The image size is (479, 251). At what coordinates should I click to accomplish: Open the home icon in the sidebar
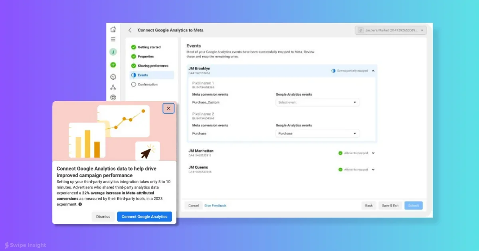point(113,29)
